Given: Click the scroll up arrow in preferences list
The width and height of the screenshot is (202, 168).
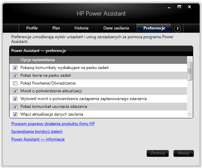Looking at the screenshot, I should [190, 59].
